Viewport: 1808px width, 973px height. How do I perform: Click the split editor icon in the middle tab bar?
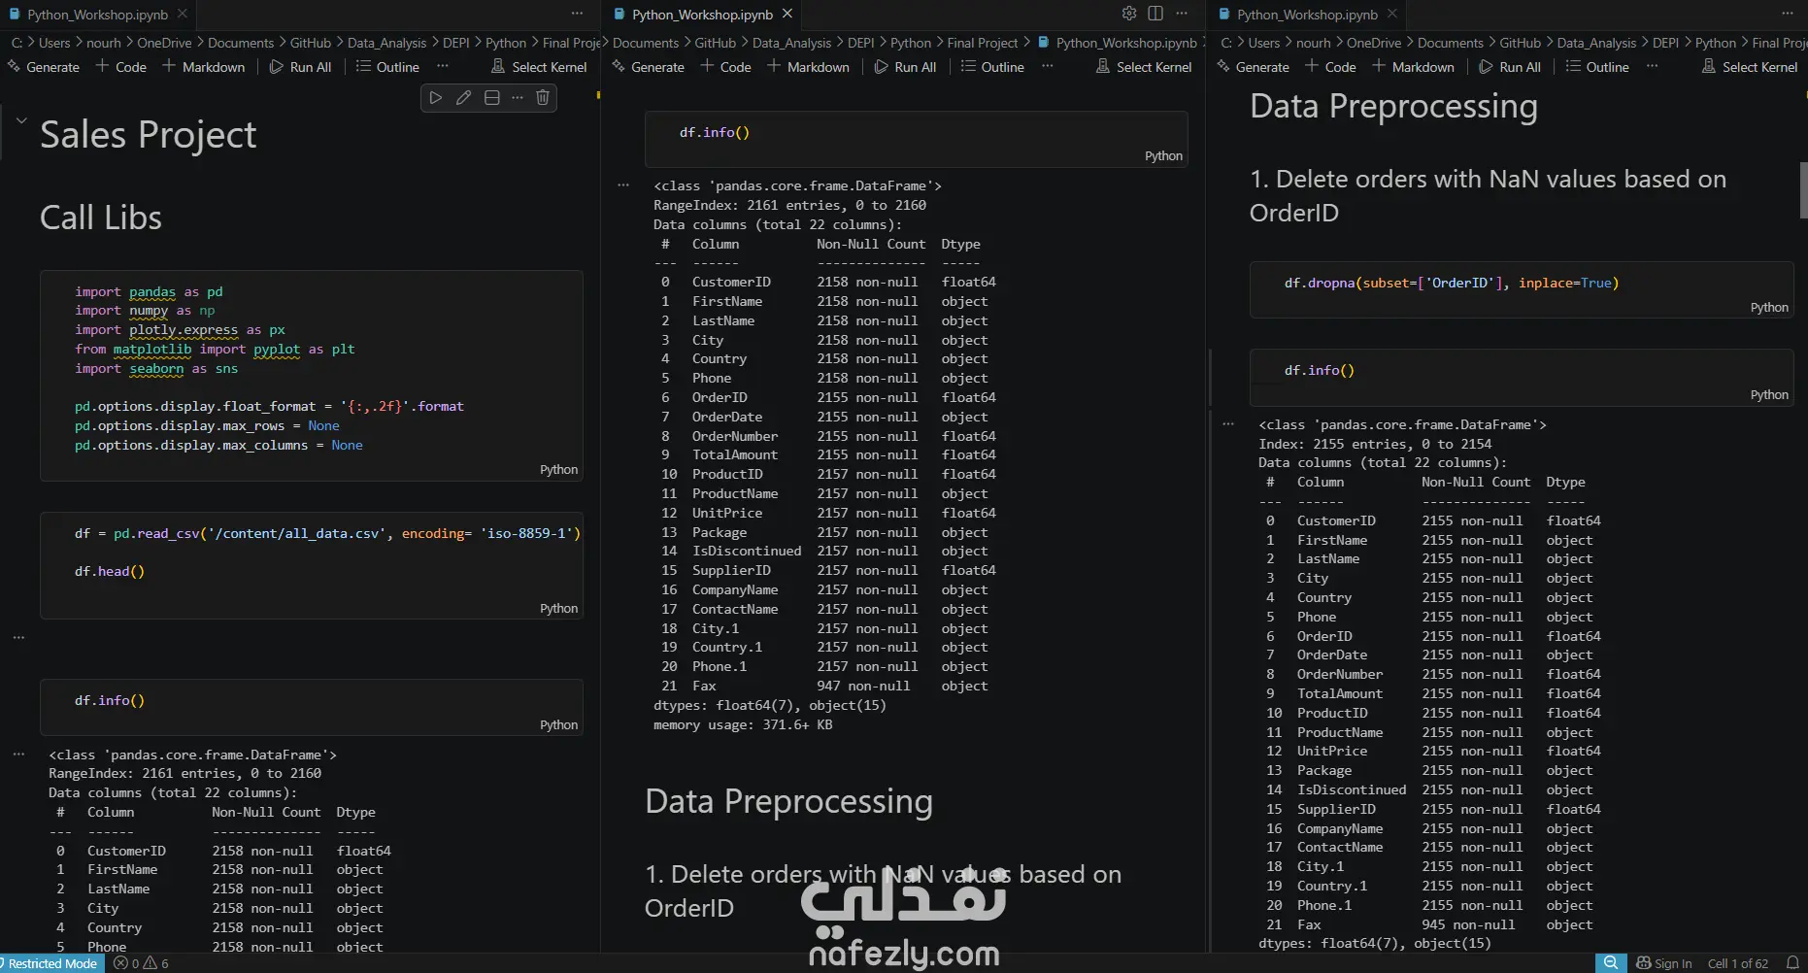coord(1155,14)
